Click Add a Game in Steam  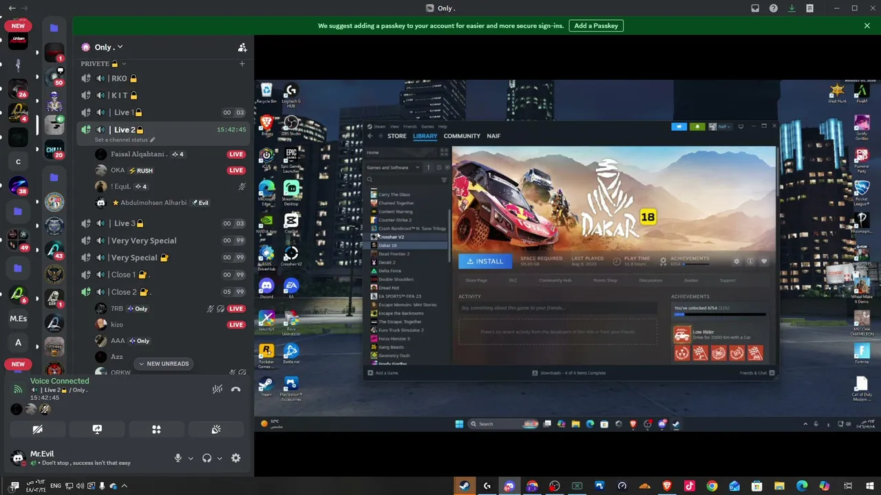click(383, 373)
